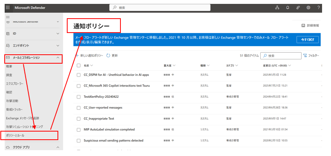This screenshot has width=331, height=156.
Task: Open ポリシーとルール in the sidebar
Action: tap(15, 135)
